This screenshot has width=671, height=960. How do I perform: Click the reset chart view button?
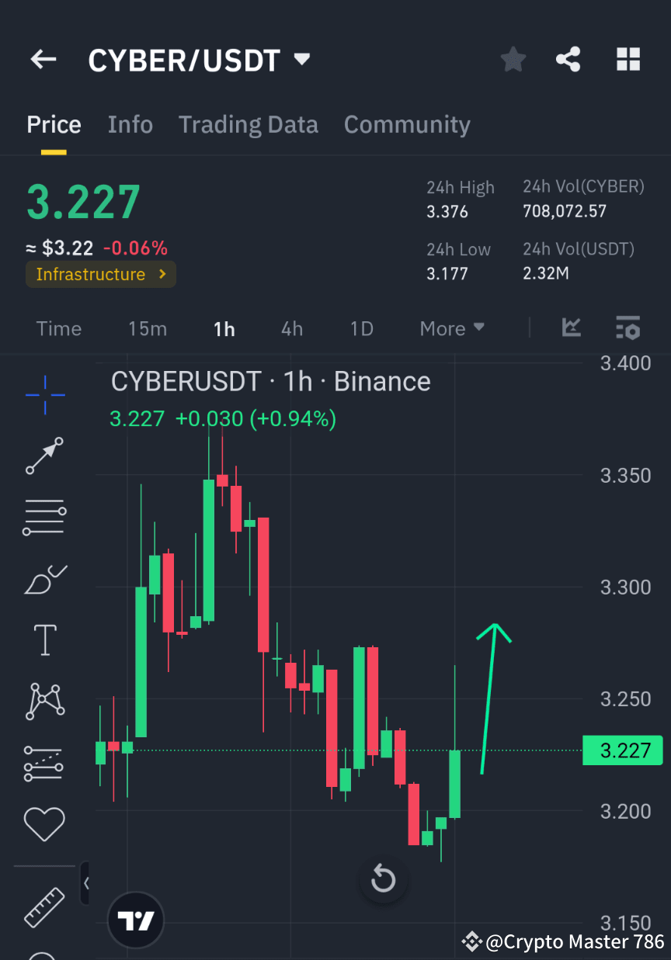click(x=383, y=879)
